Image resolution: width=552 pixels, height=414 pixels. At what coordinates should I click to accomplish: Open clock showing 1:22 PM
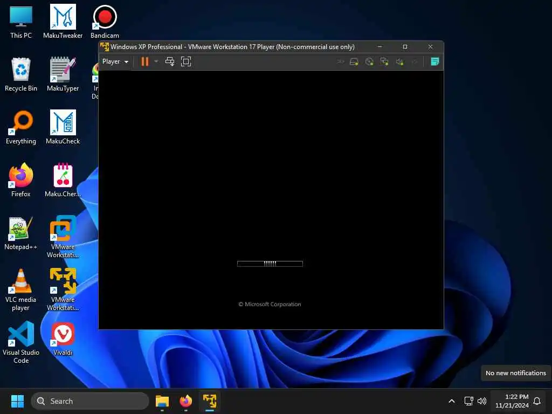click(512, 401)
